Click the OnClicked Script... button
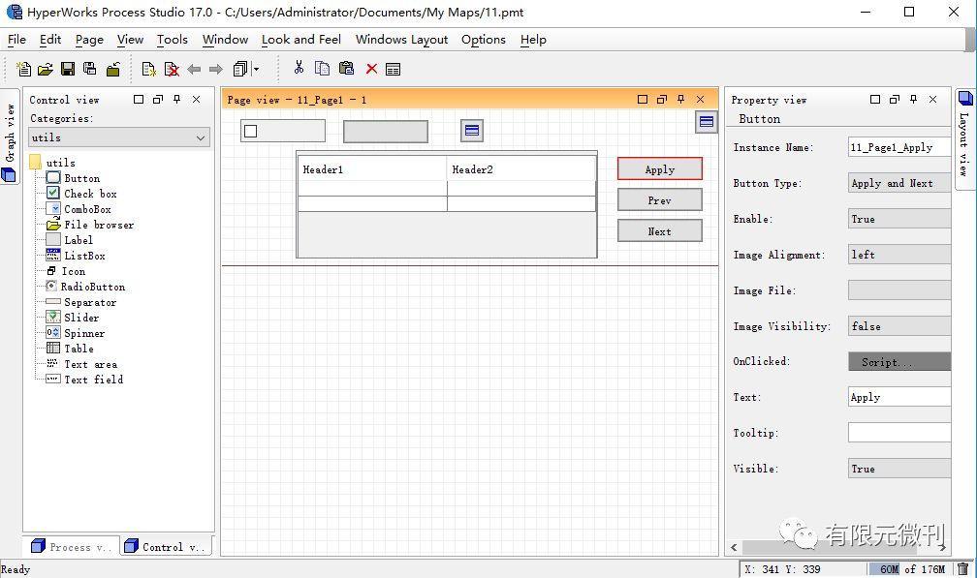977x578 pixels. [x=899, y=361]
